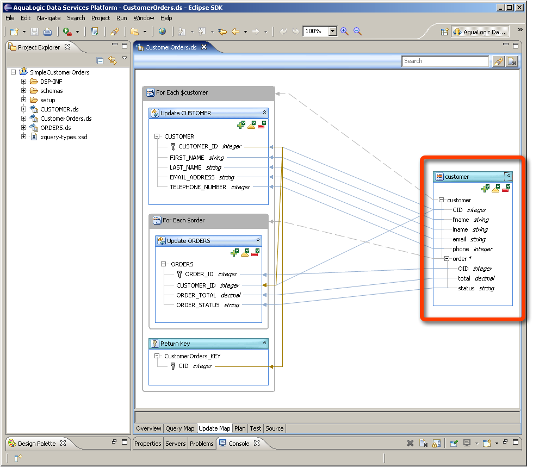Select the AquaLogic Da... perspective button
This screenshot has width=533, height=467.
point(480,32)
